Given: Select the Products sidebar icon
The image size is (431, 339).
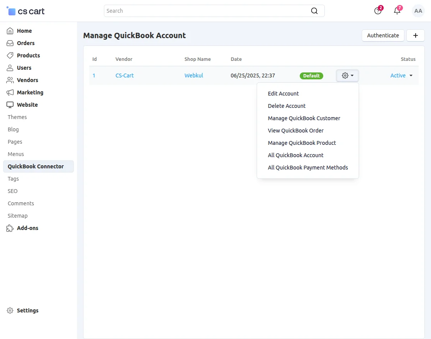Looking at the screenshot, I should 10,55.
